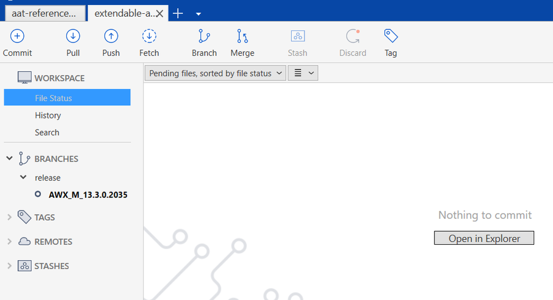Select File Status in sidebar

(x=67, y=97)
